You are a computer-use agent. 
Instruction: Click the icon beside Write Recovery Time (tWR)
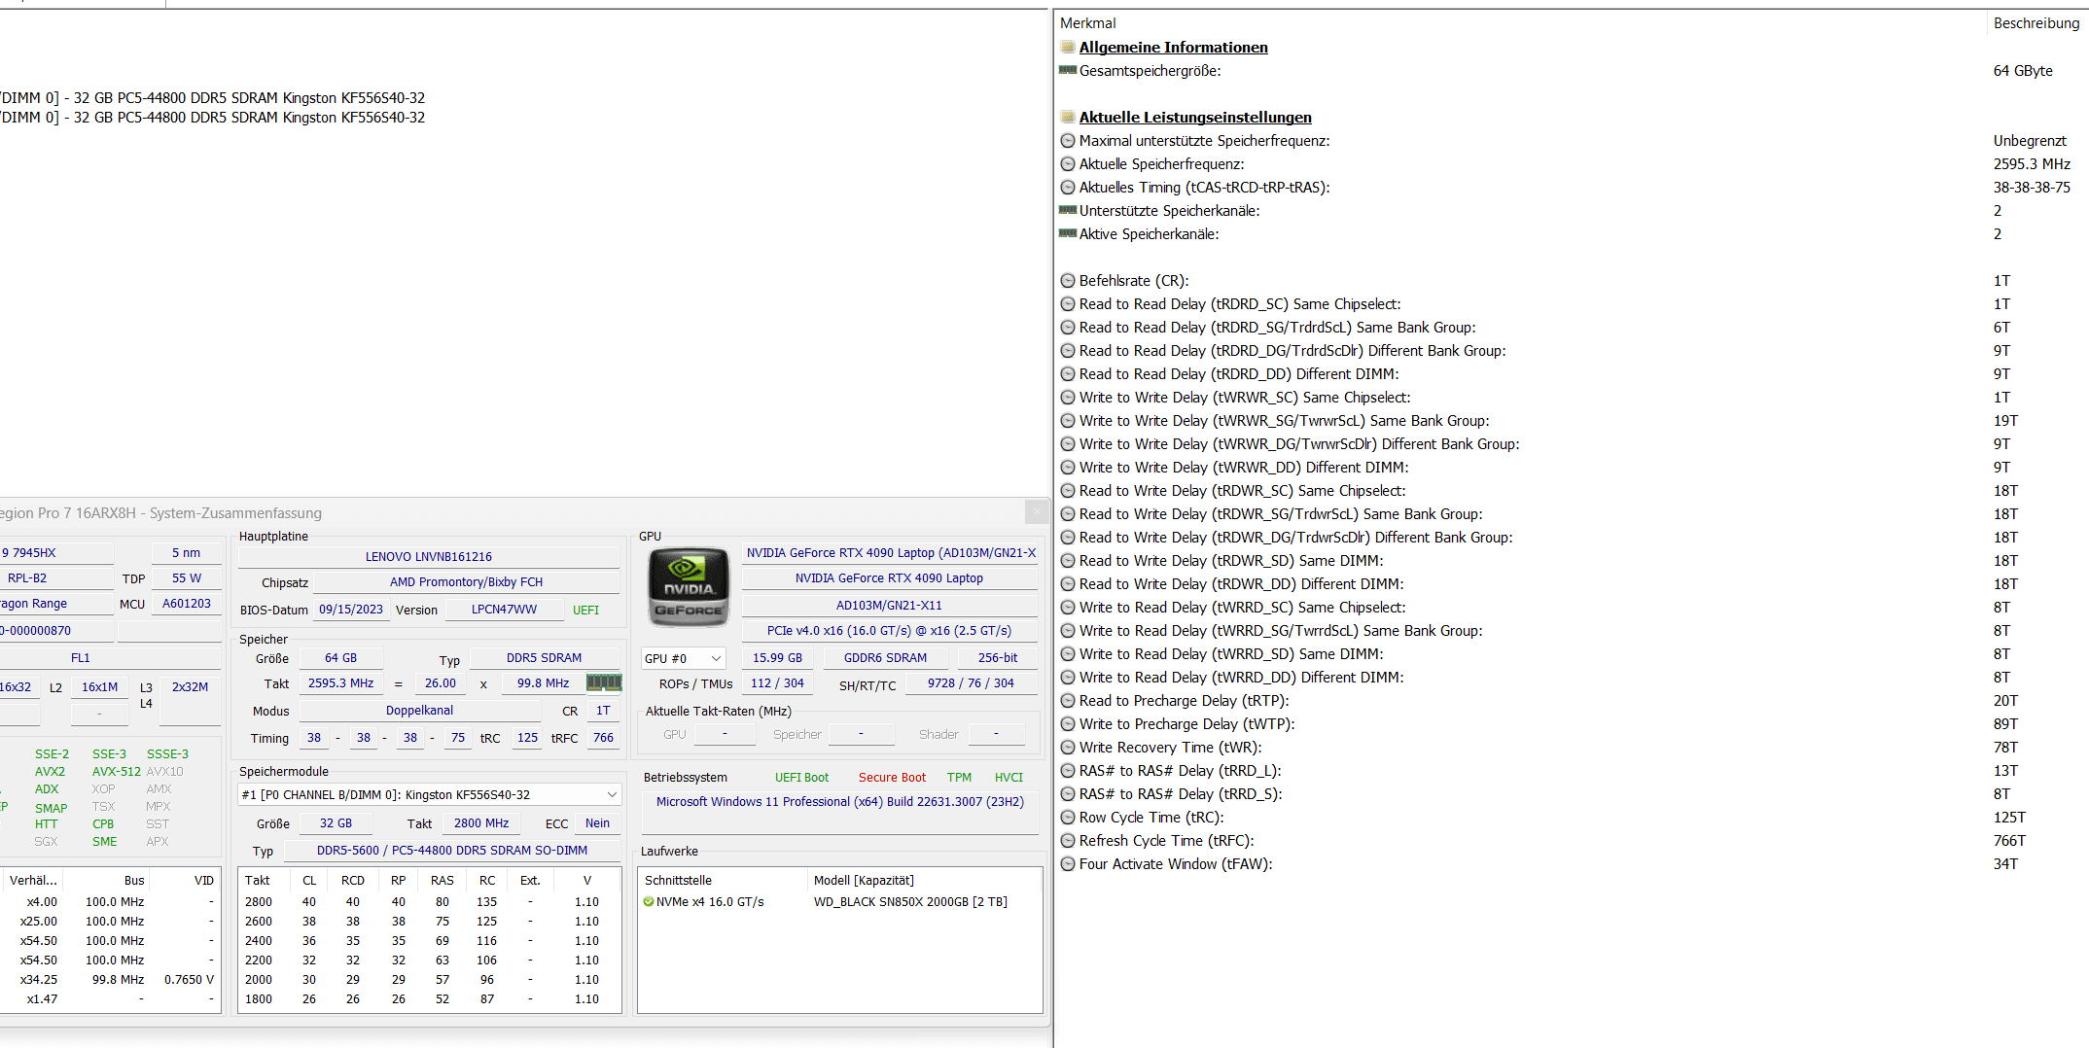click(1068, 747)
